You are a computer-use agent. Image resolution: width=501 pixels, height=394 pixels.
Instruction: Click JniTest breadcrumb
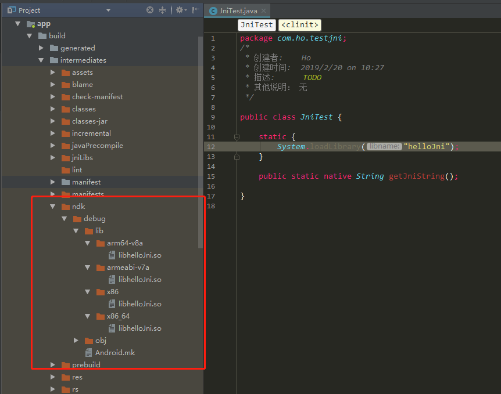(x=257, y=25)
